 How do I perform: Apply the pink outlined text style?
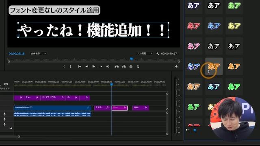[193, 46]
